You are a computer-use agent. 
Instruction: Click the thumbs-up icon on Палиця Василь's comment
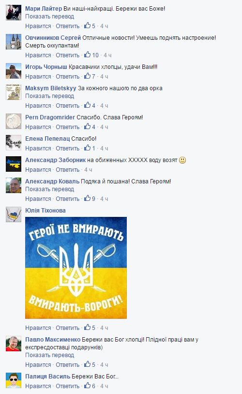(87, 385)
